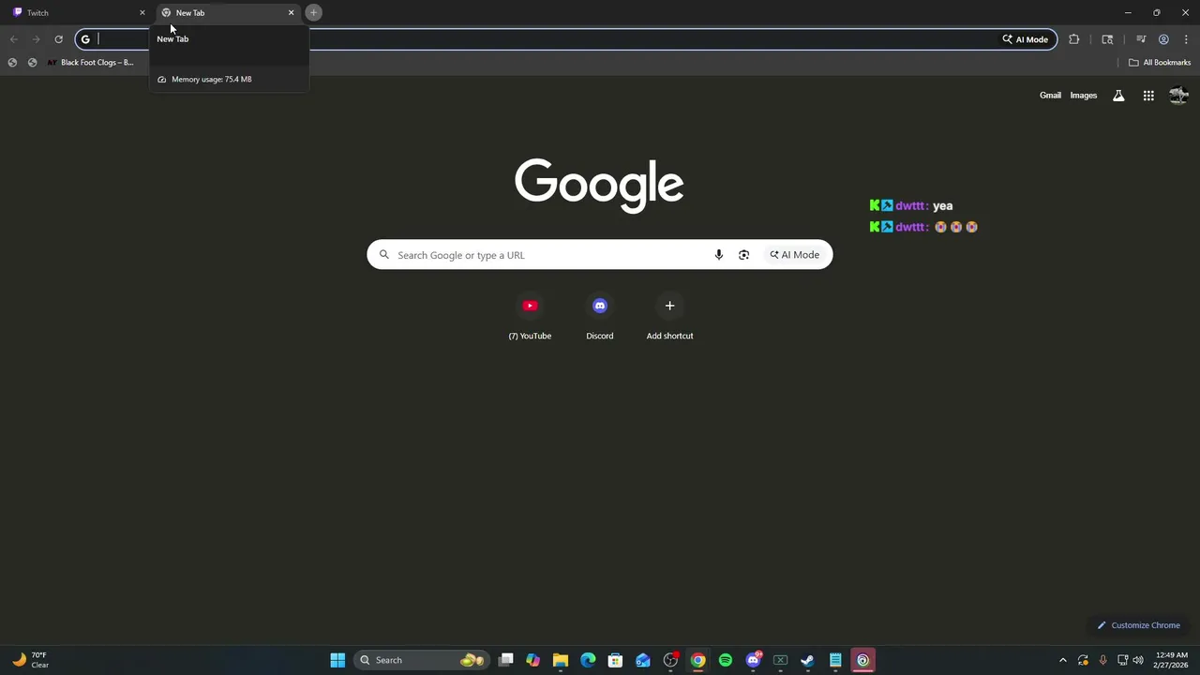Open Black Foot Clogs bookmark
The image size is (1200, 675).
click(91, 63)
